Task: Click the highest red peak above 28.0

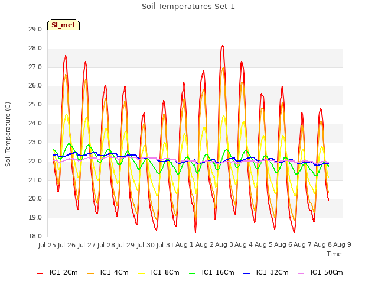Action: [222, 46]
